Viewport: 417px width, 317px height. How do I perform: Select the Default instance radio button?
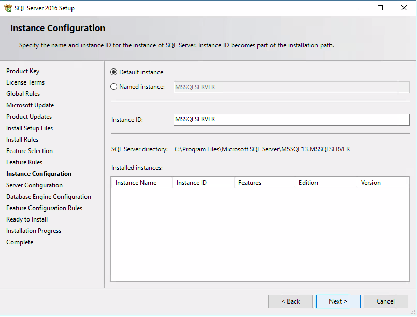click(113, 72)
